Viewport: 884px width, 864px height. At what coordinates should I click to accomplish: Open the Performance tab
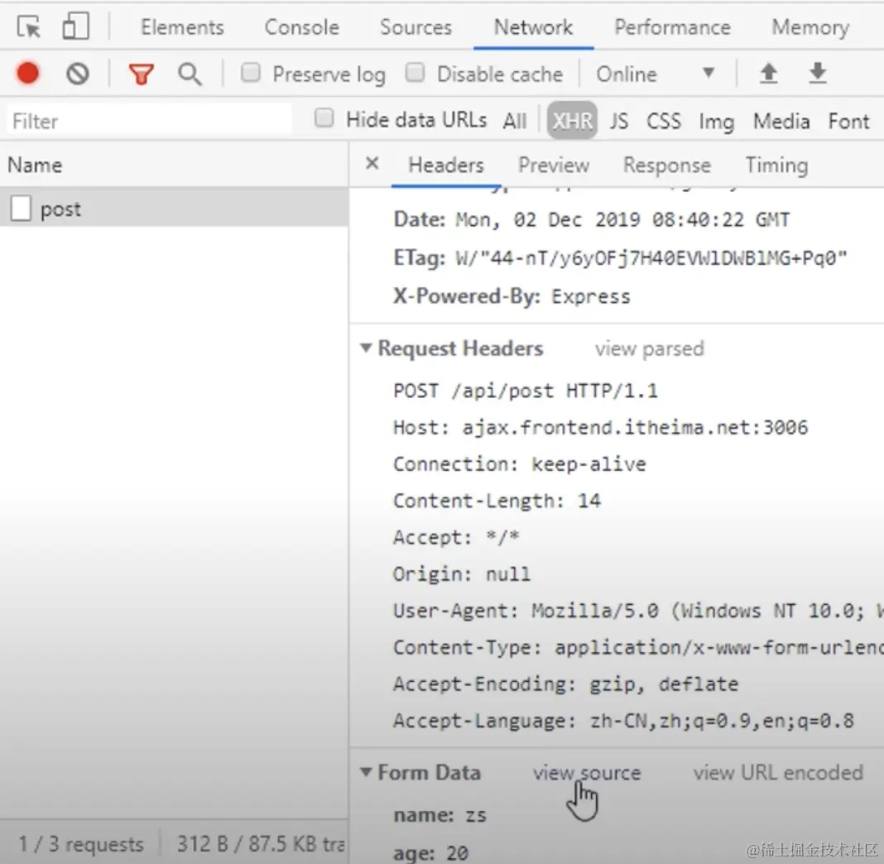click(673, 27)
